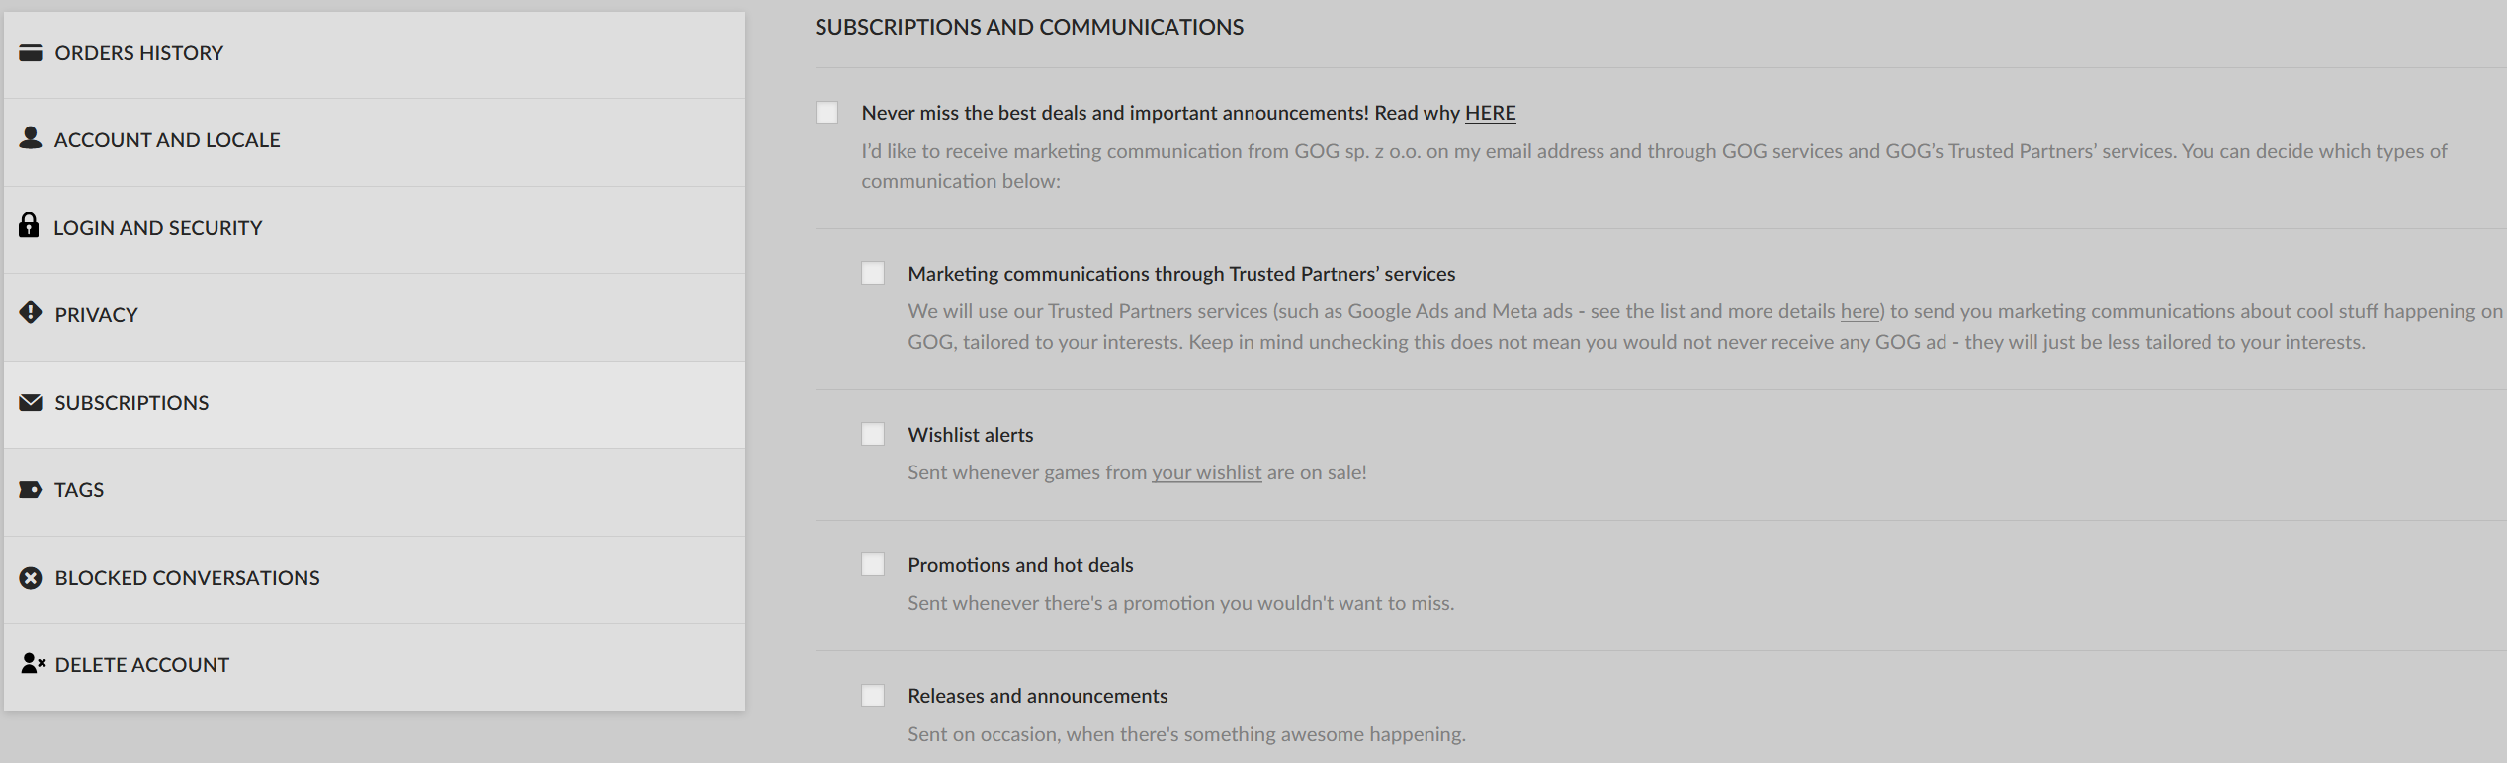Select the Privacy menu item
The image size is (2507, 763).
pos(375,317)
